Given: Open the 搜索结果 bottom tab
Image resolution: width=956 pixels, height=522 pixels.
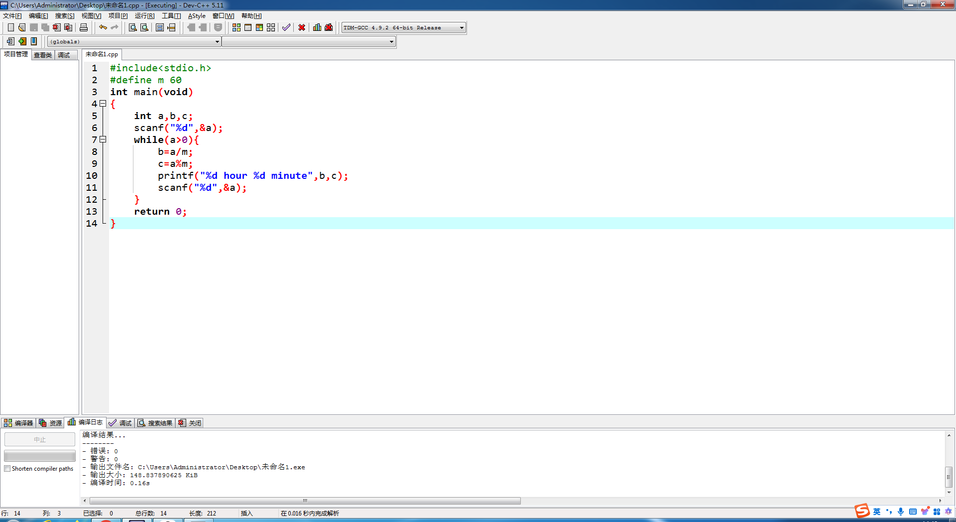Looking at the screenshot, I should tap(155, 423).
